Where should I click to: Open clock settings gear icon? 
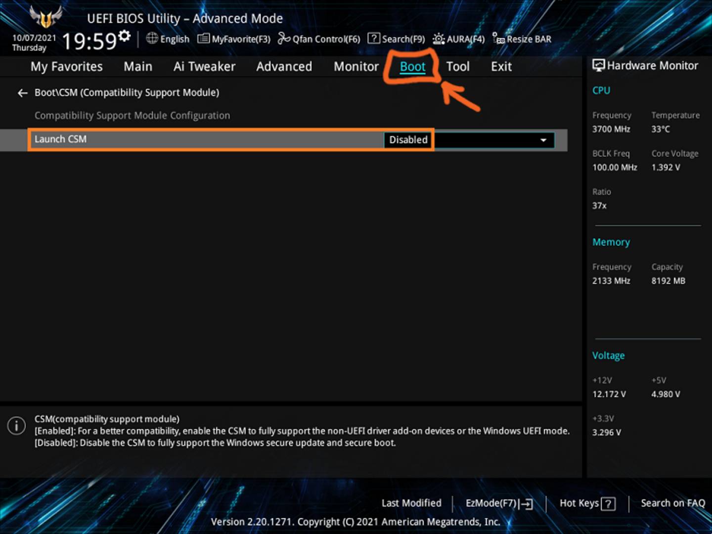coord(125,36)
